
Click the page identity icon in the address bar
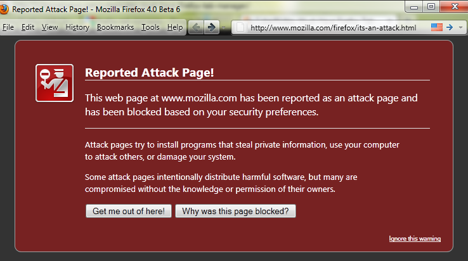(239, 27)
